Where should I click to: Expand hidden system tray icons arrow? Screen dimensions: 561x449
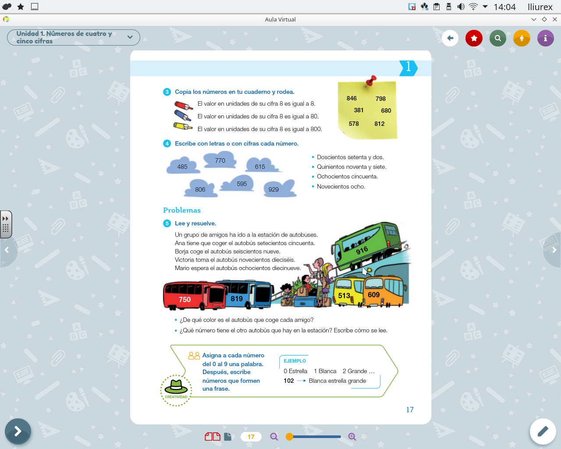(x=485, y=7)
